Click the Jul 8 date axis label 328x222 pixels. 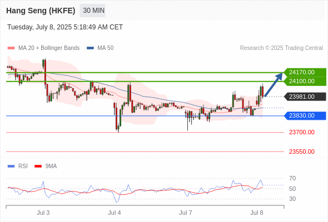[257, 213]
